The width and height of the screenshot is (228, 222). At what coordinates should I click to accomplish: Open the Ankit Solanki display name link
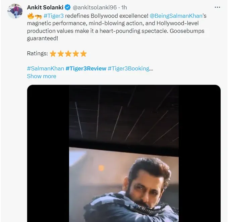point(45,7)
